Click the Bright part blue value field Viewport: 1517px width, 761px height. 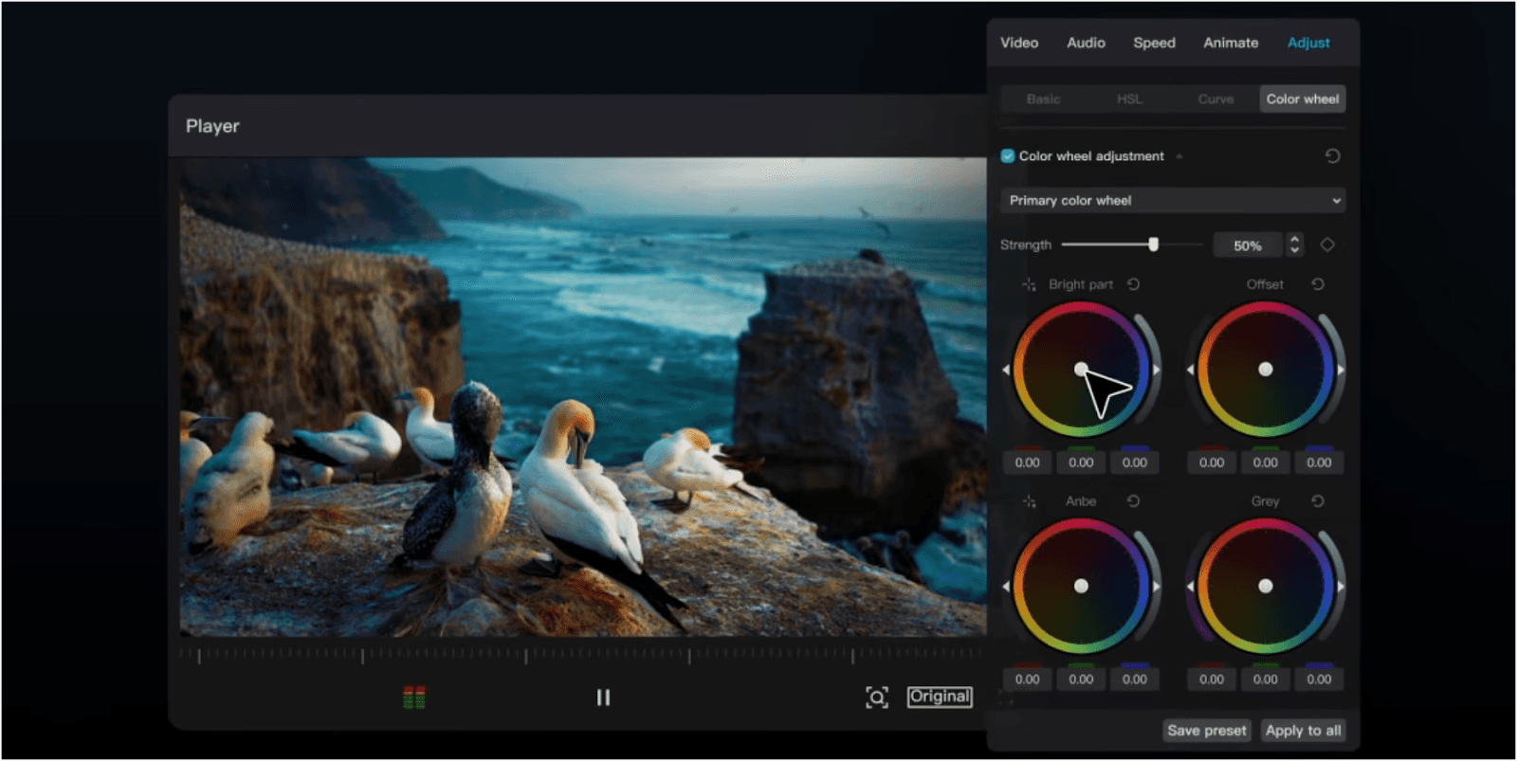tap(1135, 462)
